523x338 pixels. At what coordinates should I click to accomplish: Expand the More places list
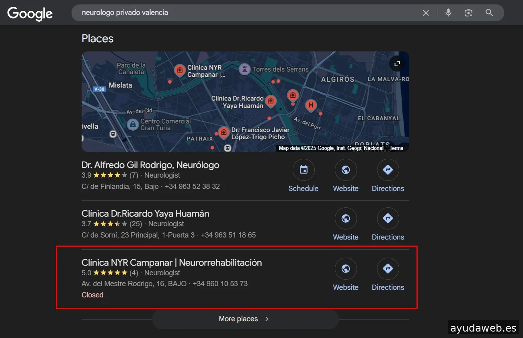pos(245,319)
